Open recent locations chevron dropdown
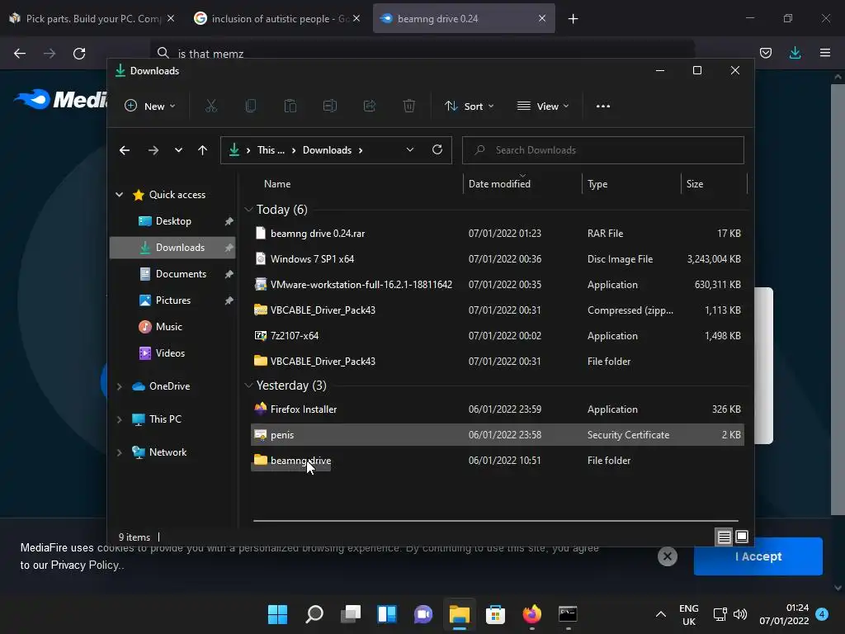The width and height of the screenshot is (845, 634). tap(178, 150)
